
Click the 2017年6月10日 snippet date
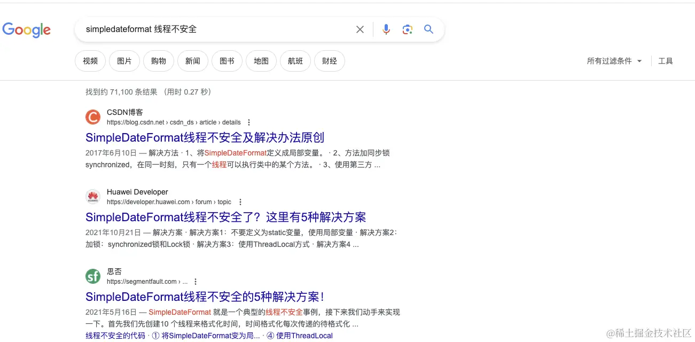[111, 153]
